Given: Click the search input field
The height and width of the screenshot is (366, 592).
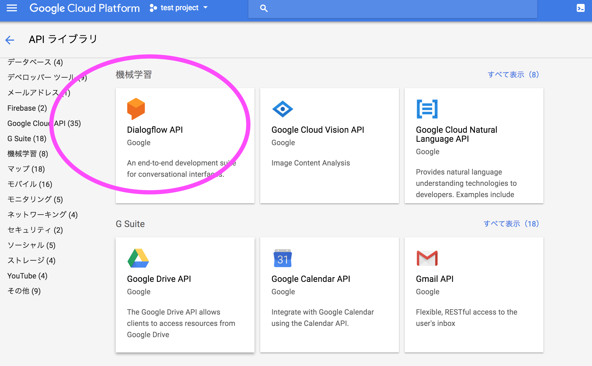Looking at the screenshot, I should pyautogui.click(x=367, y=8).
